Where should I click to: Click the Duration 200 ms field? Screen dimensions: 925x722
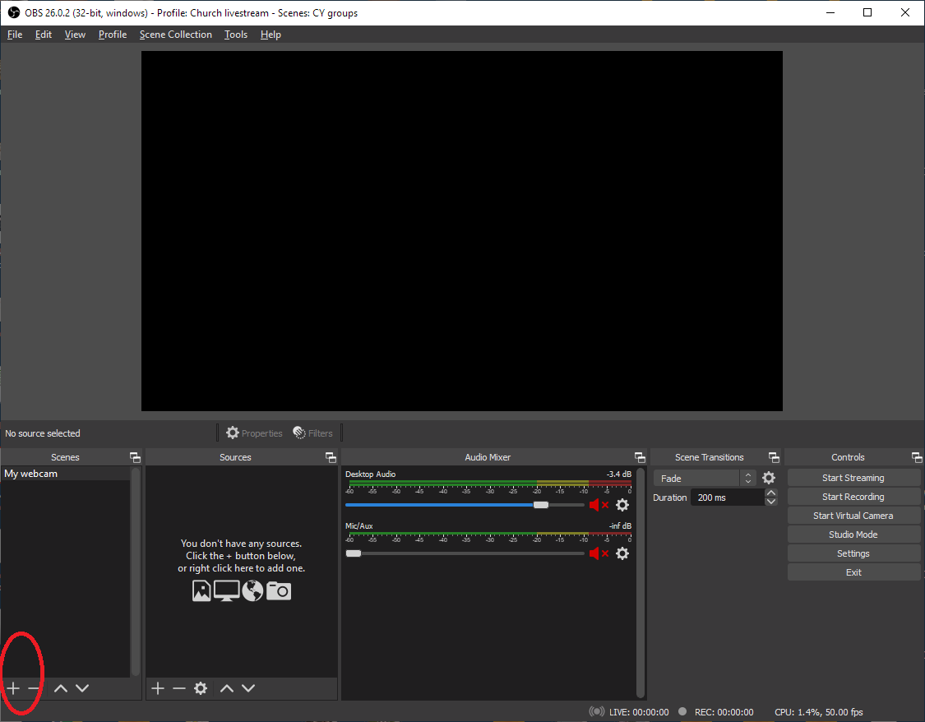[x=727, y=498]
